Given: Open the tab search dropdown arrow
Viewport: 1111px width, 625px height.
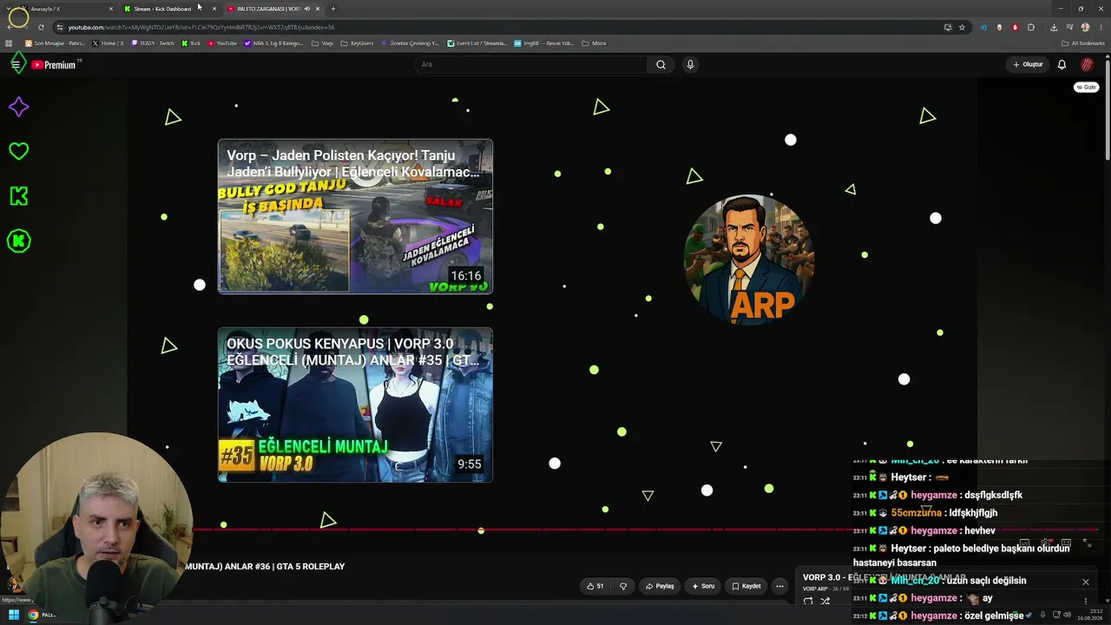Looking at the screenshot, I should click(9, 9).
